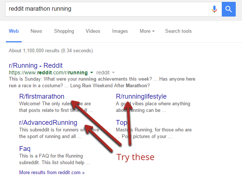Go to the Videos tab
The width and height of the screenshot is (242, 180).
[x=93, y=31]
